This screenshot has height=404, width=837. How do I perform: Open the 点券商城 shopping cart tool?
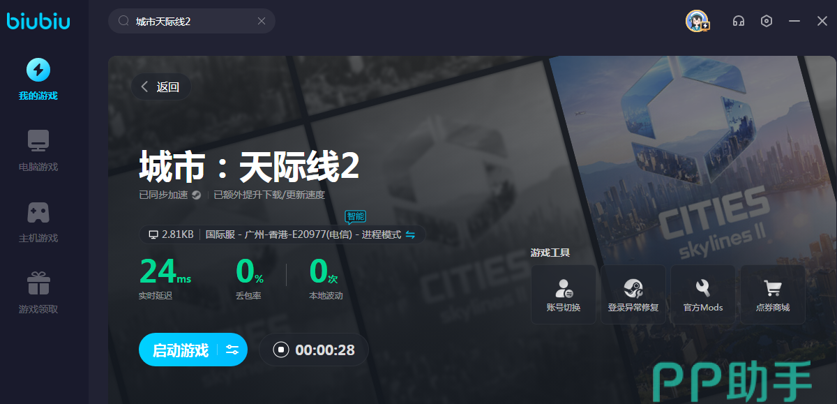[x=772, y=294]
